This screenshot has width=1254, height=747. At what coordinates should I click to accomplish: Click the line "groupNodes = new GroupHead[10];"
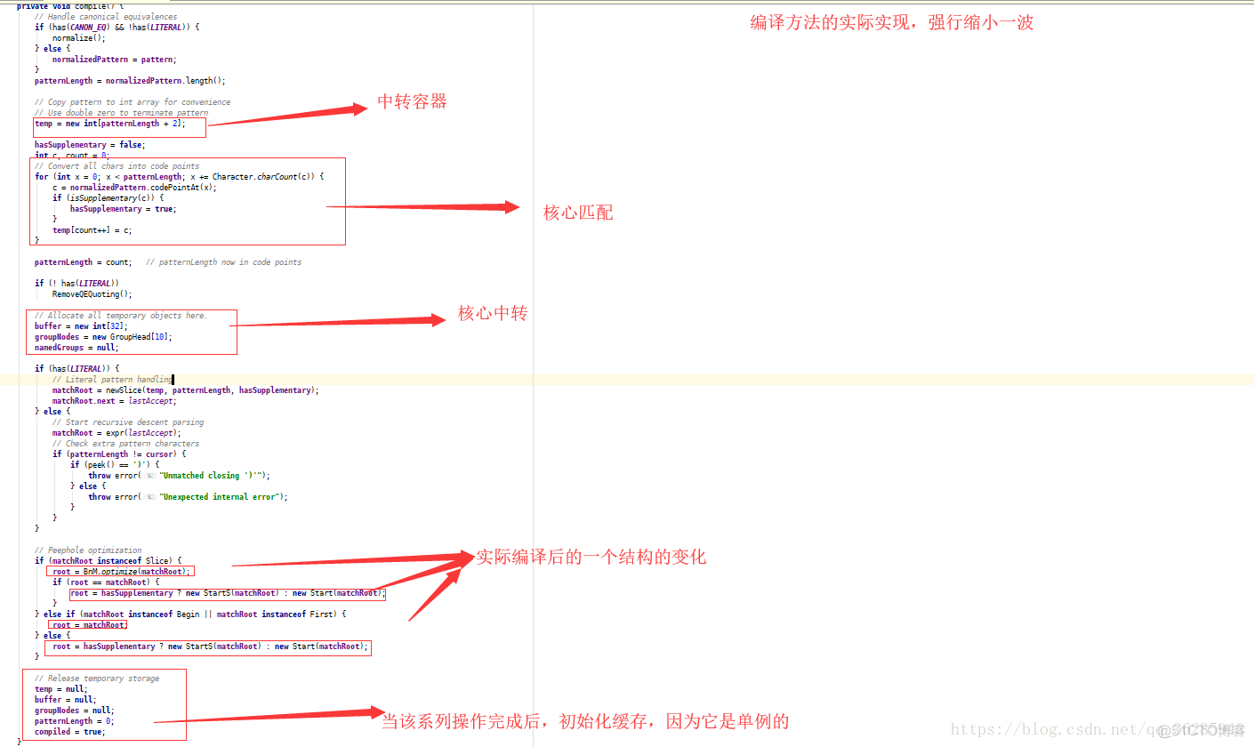(x=104, y=337)
